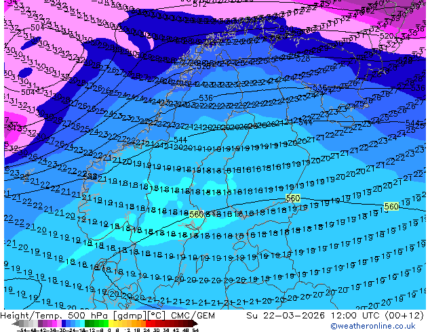Viewport: 430px width, 332px height.
Task: Click the weatheronline.co.uk copyright link
Action: point(372,326)
